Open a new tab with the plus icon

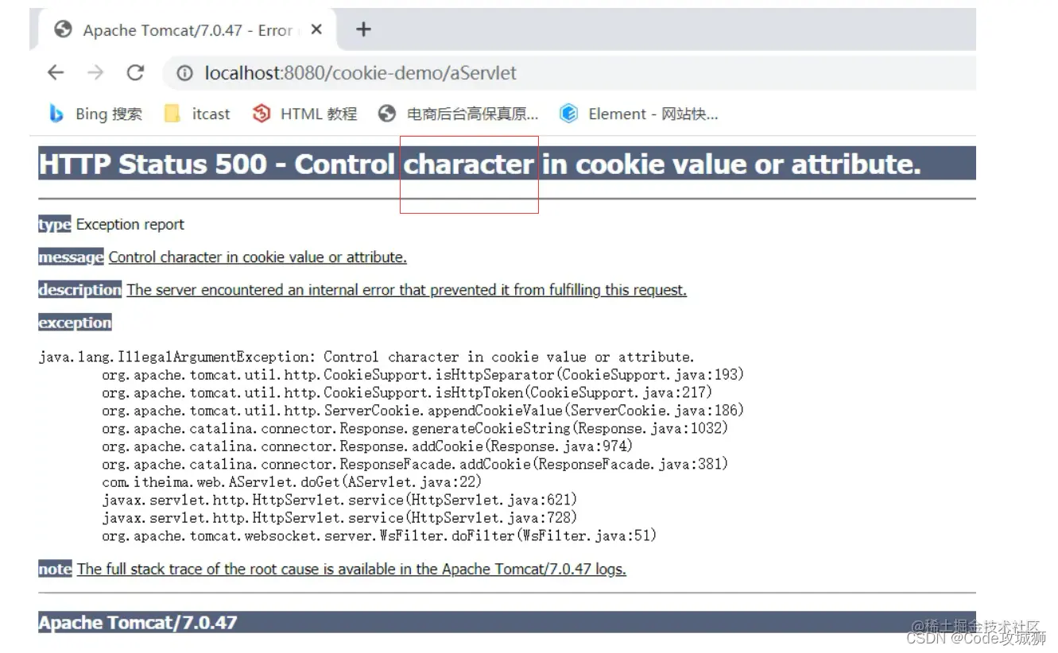[363, 29]
